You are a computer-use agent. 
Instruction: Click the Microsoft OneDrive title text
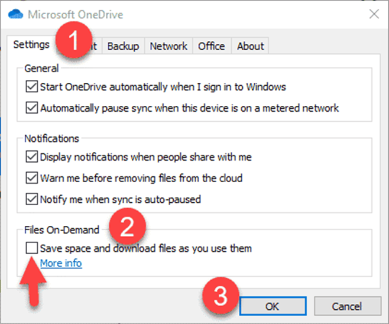coord(76,14)
